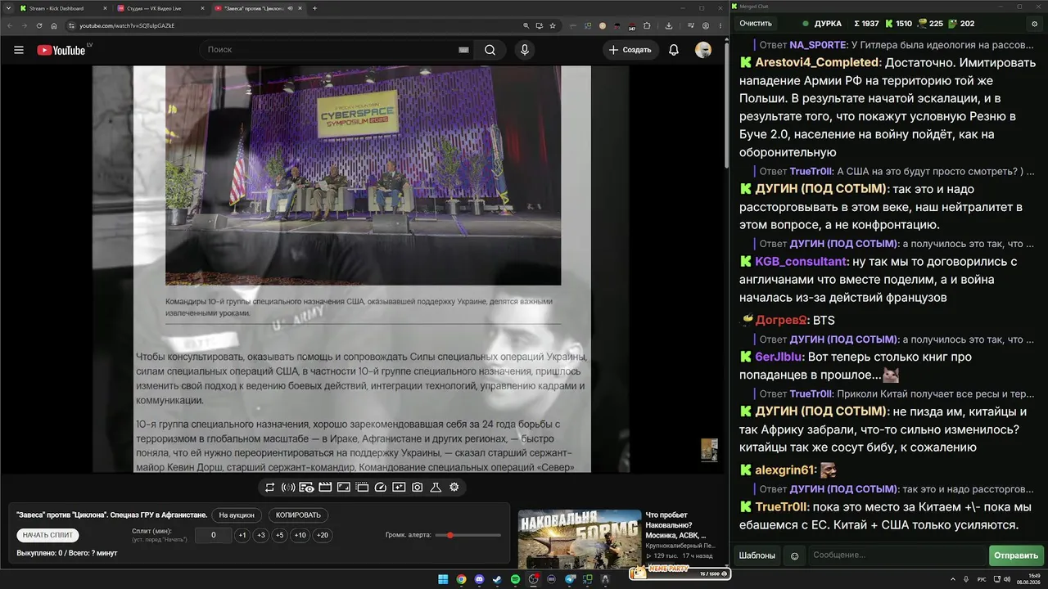
Task: Open the flask experiments icon in toolbar
Action: (x=436, y=488)
